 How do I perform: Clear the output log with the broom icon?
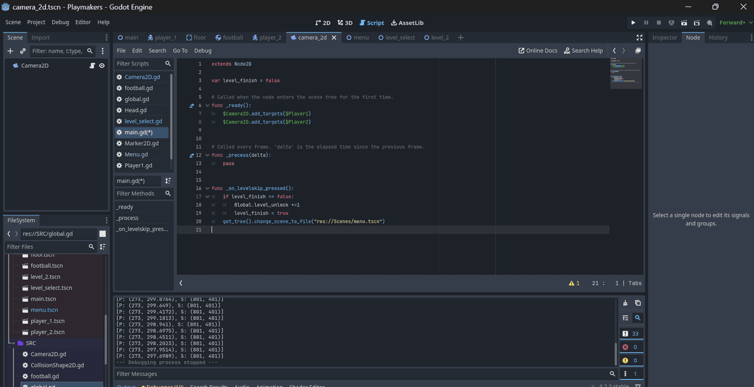pos(626,303)
